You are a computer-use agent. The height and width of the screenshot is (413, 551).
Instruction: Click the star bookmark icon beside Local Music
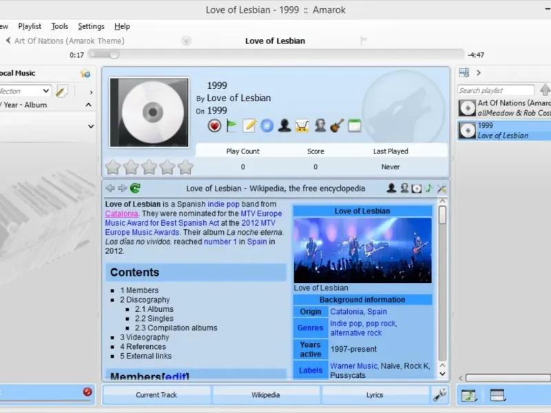pos(85,73)
